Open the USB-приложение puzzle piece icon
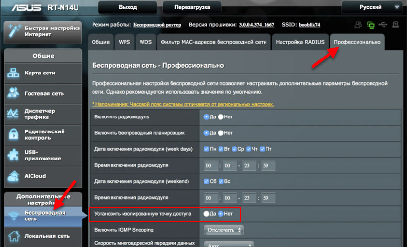 click(13, 155)
